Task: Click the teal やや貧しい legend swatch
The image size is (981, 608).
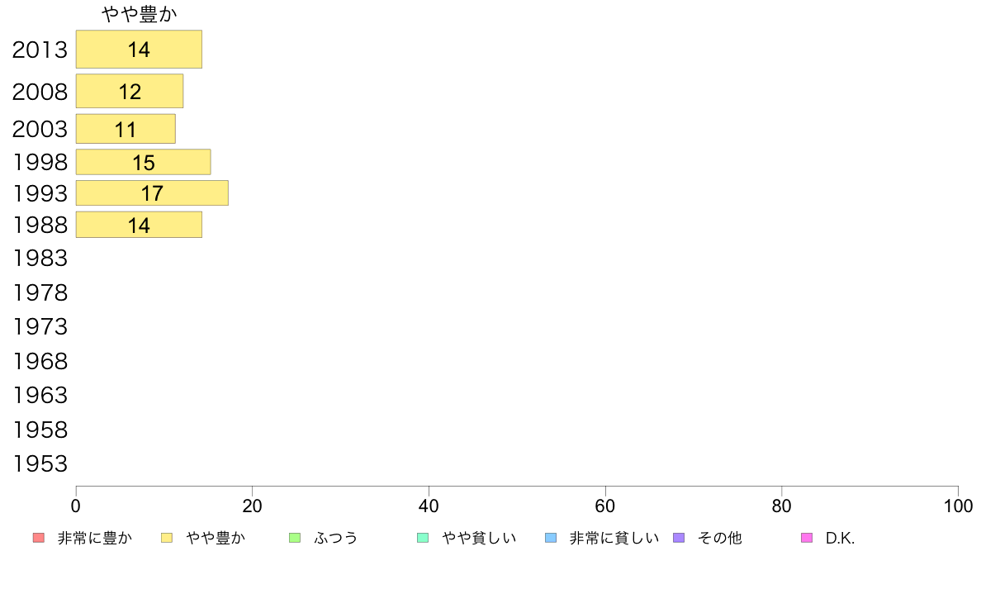Action: tap(423, 538)
